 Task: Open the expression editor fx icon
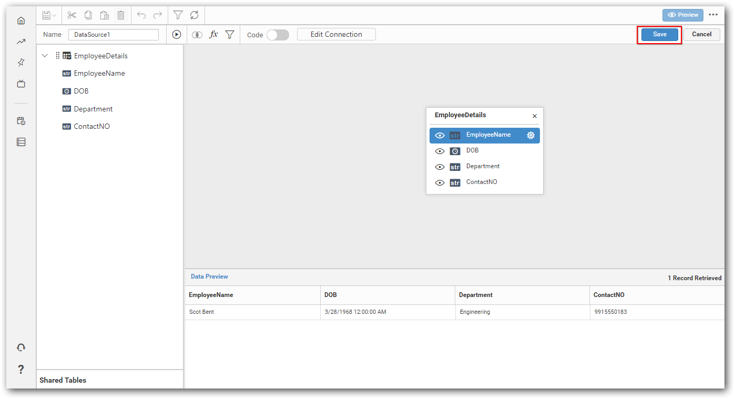[213, 34]
